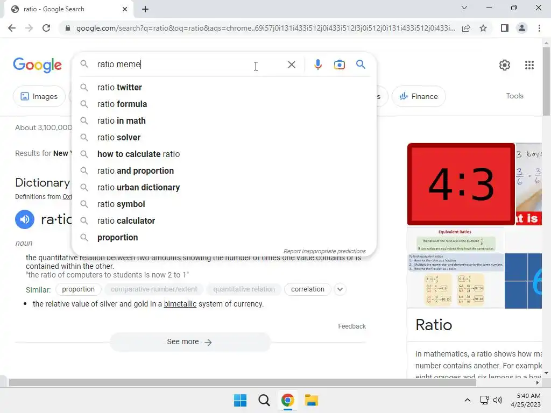Image resolution: width=551 pixels, height=413 pixels.
Task: Open Windows Start menu
Action: pyautogui.click(x=241, y=400)
